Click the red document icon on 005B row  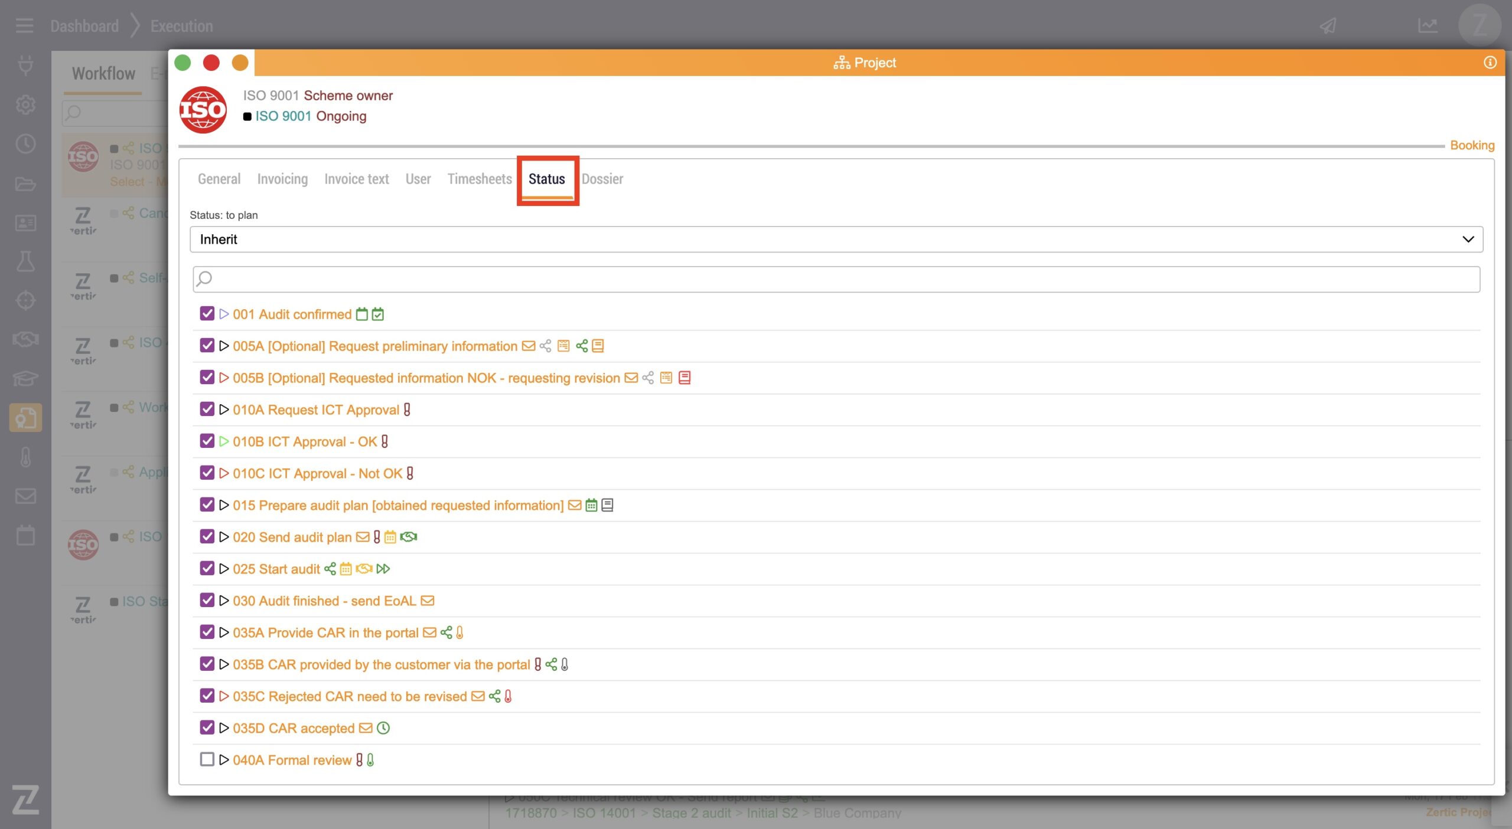tap(685, 378)
